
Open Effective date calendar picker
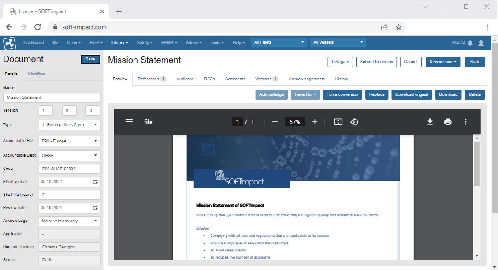click(x=95, y=182)
